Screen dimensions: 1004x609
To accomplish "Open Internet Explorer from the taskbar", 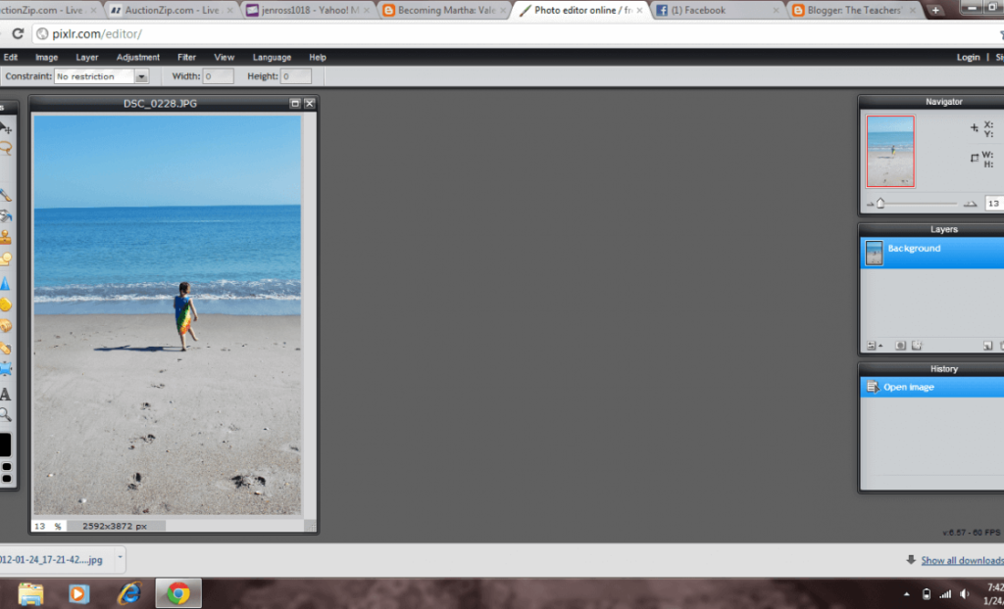I will (128, 593).
